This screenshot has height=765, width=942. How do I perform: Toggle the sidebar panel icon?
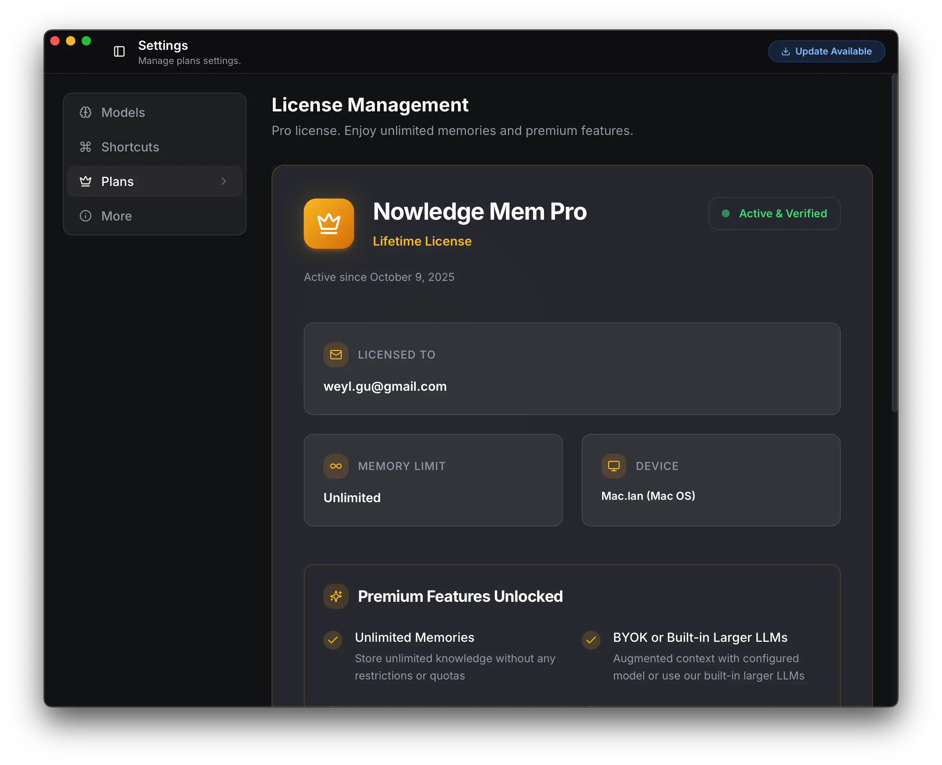119,51
